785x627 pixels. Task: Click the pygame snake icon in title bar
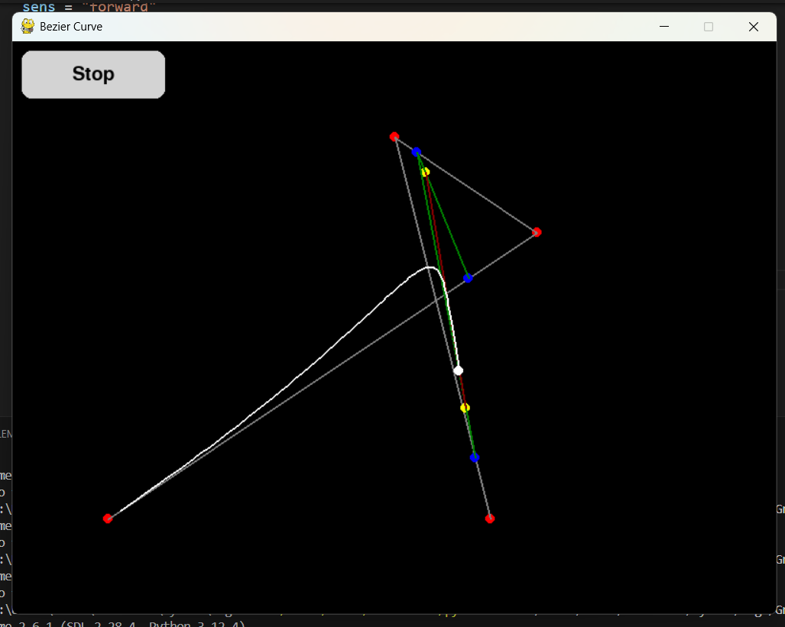pyautogui.click(x=28, y=27)
